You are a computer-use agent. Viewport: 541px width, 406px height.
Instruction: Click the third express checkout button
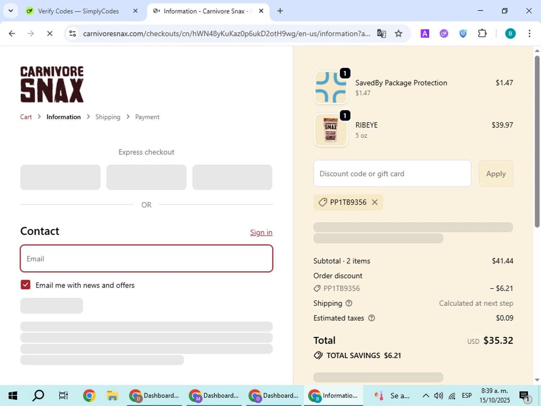coord(232,177)
